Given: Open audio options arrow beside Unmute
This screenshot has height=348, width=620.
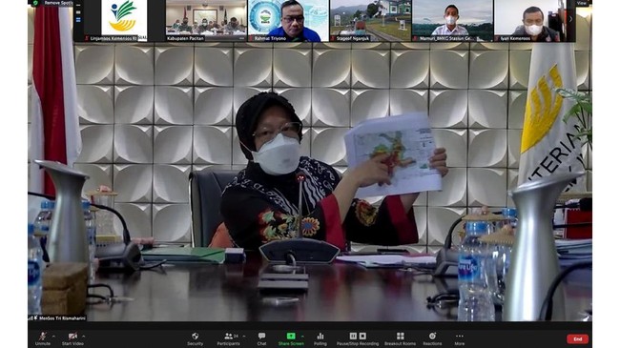Looking at the screenshot, I should click(53, 337).
